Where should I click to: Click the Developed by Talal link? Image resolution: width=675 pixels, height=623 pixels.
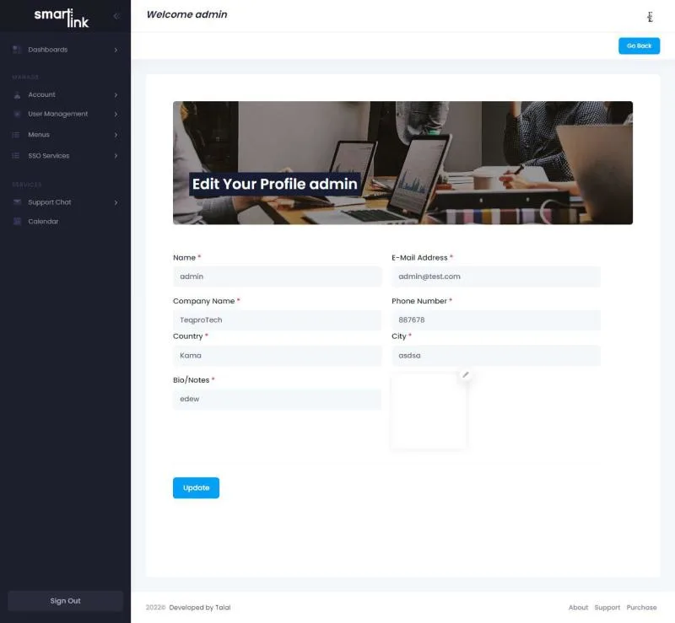(200, 608)
